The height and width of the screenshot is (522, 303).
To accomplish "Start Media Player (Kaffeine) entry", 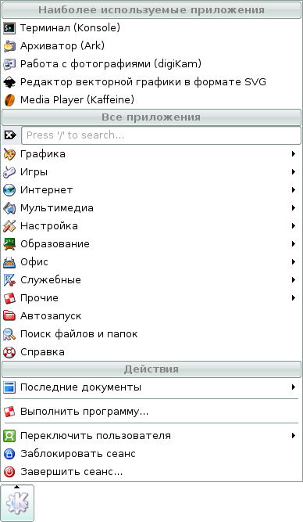I will pos(151,100).
